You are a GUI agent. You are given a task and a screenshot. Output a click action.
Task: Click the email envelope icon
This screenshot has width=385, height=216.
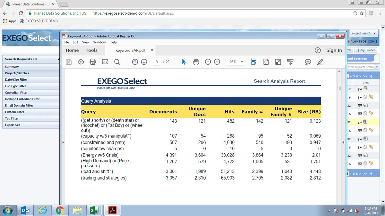[105, 62]
